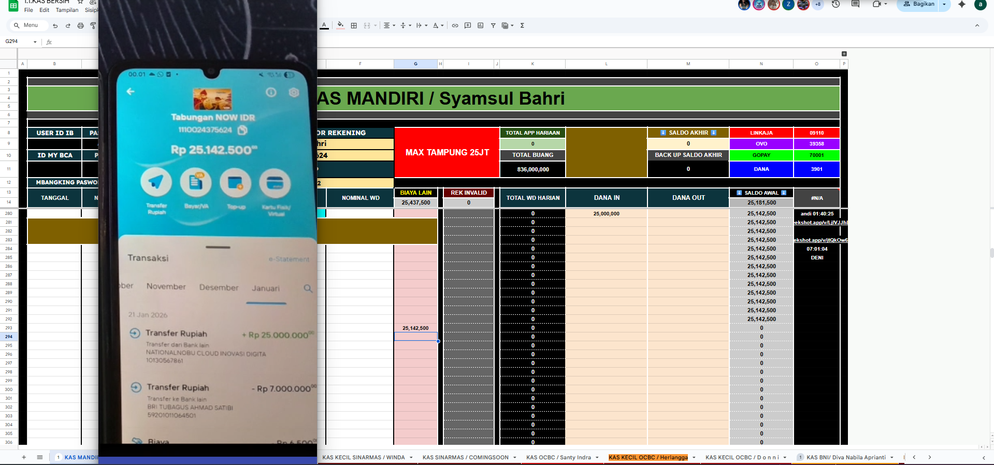
Task: Open the fill color picker
Action: [x=340, y=25]
